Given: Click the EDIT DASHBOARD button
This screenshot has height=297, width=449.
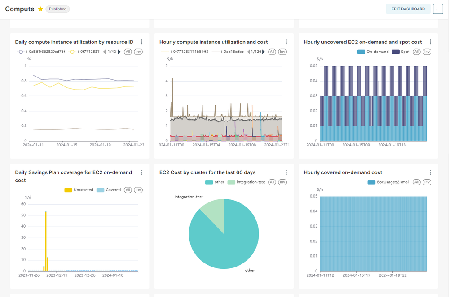Looking at the screenshot, I should click(408, 9).
